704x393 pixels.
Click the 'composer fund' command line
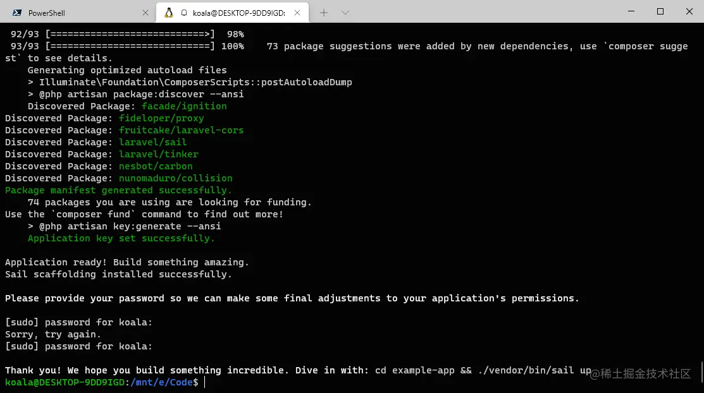[144, 214]
